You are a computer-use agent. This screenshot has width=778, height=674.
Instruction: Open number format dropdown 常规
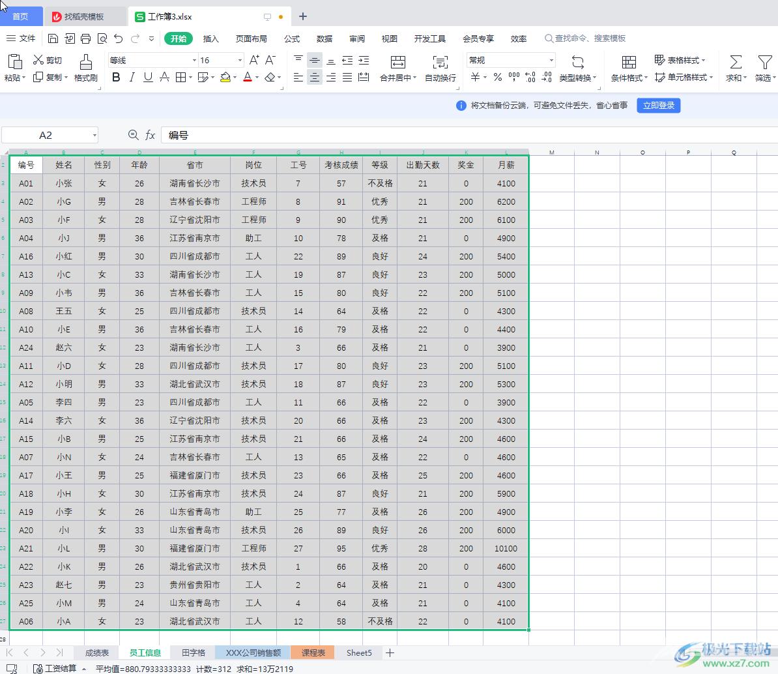(551, 60)
